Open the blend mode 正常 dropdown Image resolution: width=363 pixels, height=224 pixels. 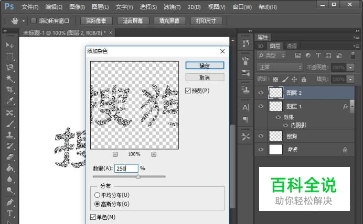(280, 68)
